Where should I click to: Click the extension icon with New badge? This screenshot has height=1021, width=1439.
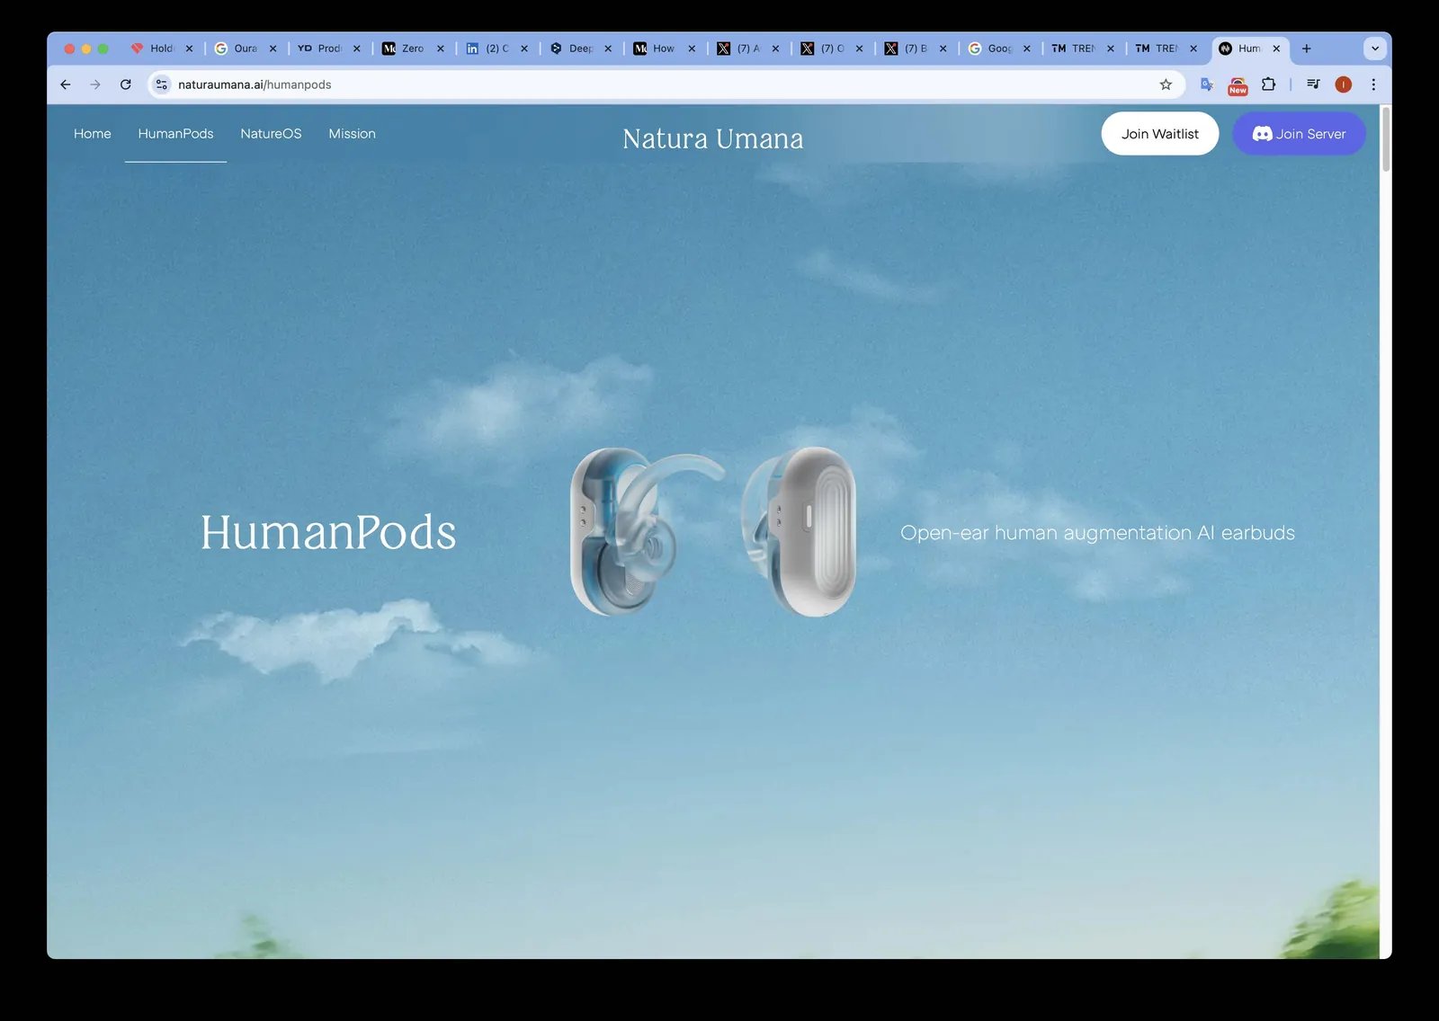click(1238, 85)
